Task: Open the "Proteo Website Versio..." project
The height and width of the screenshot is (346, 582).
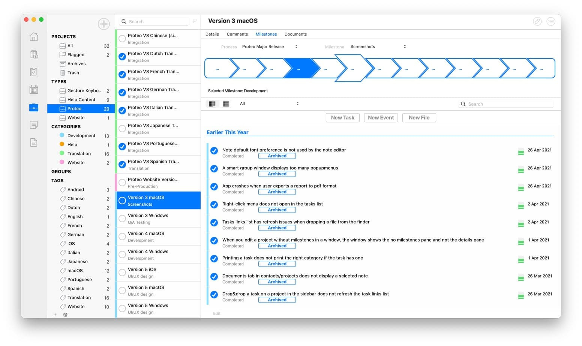Action: (x=159, y=183)
